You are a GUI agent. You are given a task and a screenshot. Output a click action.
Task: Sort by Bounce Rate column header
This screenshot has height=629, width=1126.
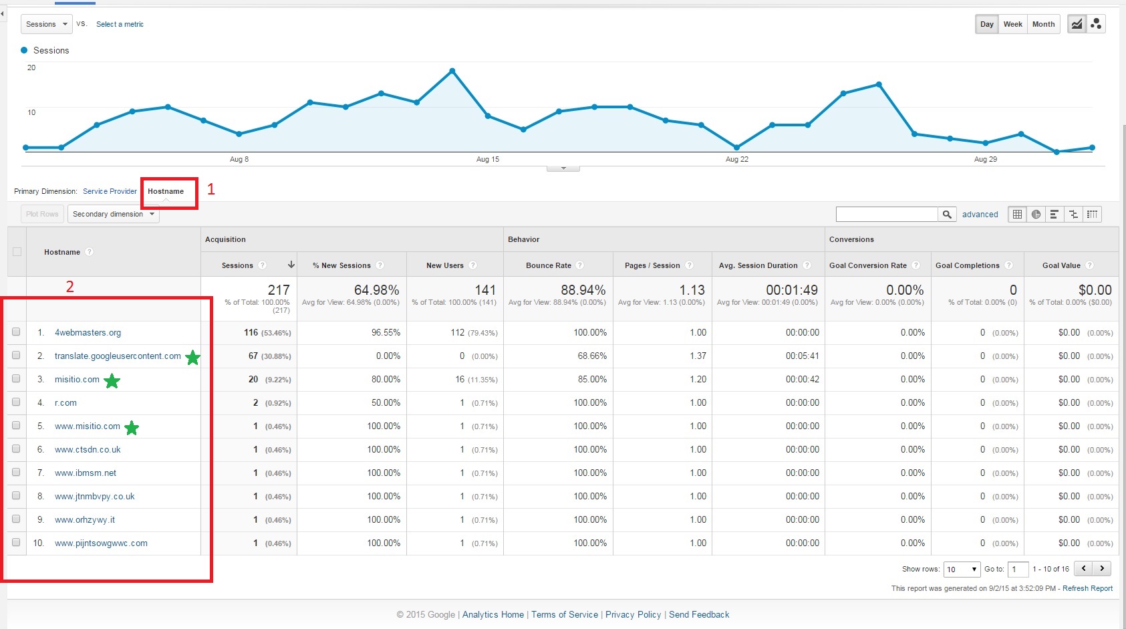tap(549, 265)
